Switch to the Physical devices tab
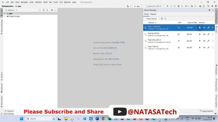 pos(153,14)
